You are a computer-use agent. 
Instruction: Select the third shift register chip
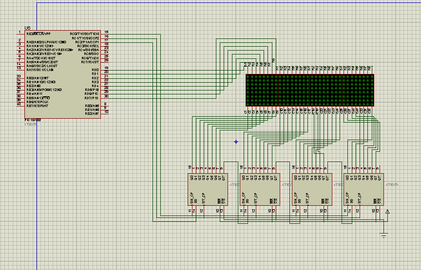click(311, 189)
